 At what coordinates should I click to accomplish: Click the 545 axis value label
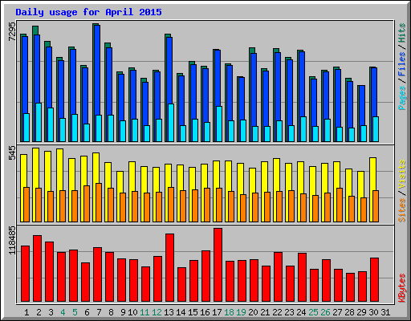[x=12, y=152]
